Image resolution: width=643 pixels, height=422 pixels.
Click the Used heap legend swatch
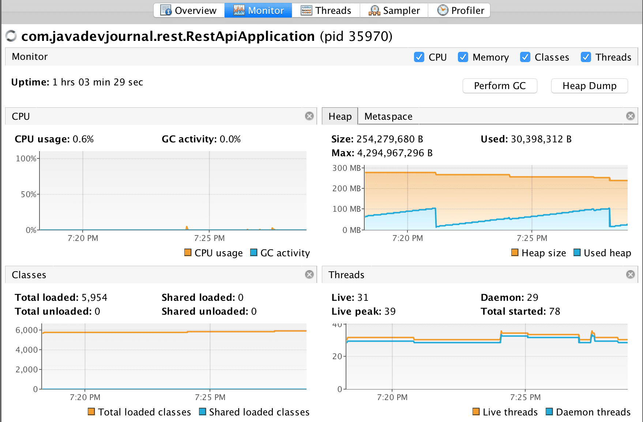click(577, 252)
